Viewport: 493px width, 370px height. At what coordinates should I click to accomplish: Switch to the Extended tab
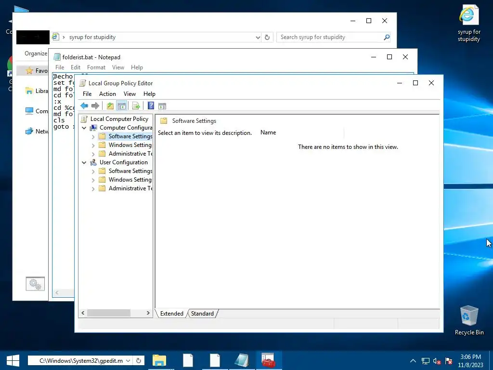pos(172,313)
